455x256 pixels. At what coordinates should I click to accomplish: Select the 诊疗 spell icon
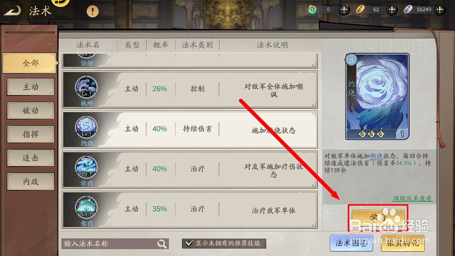tap(87, 168)
